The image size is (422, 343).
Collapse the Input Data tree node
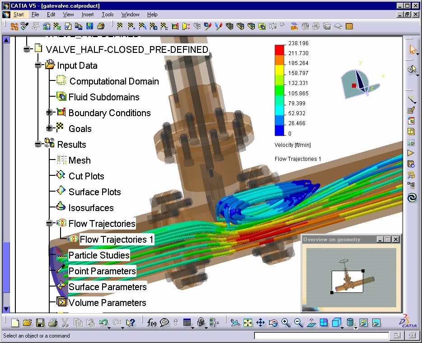(x=38, y=66)
